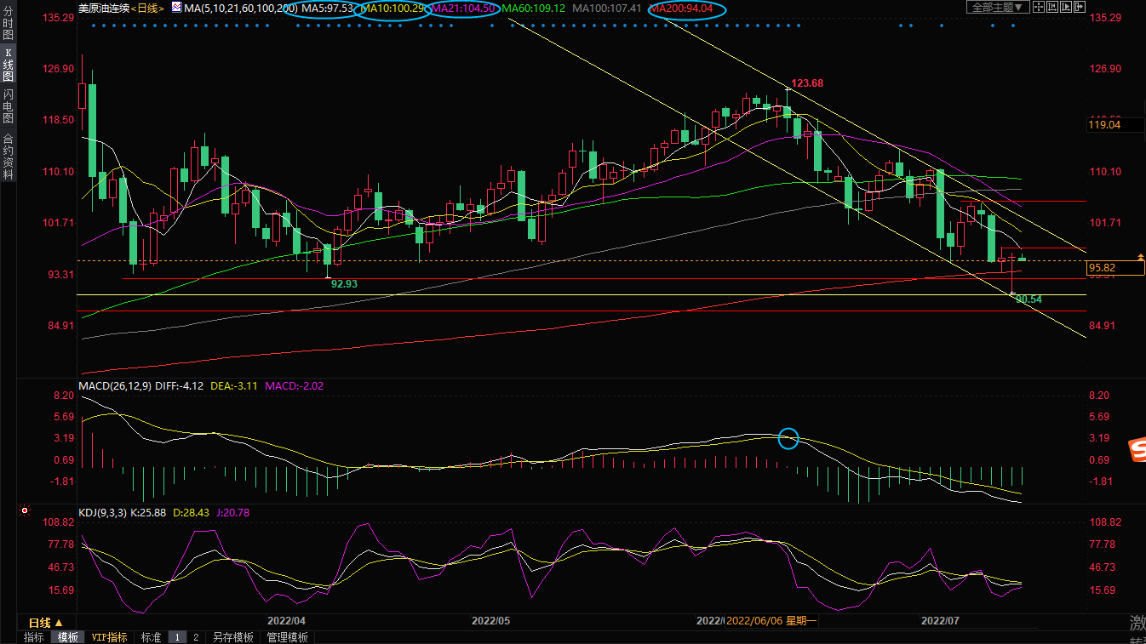
Task: Click 管理模板 button
Action: coord(287,637)
